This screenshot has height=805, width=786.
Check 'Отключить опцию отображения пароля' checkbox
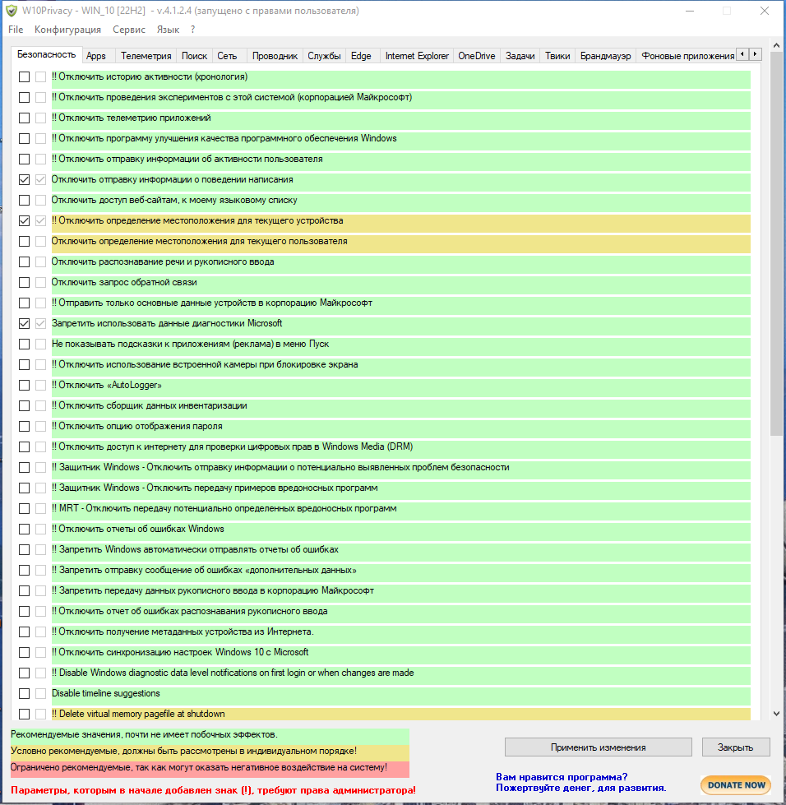24,426
